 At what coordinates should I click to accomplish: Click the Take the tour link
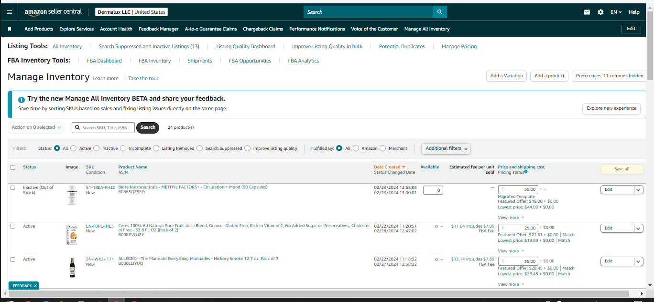143,79
